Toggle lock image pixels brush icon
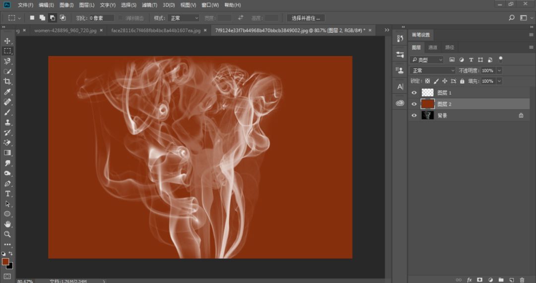The width and height of the screenshot is (536, 283). click(x=436, y=81)
